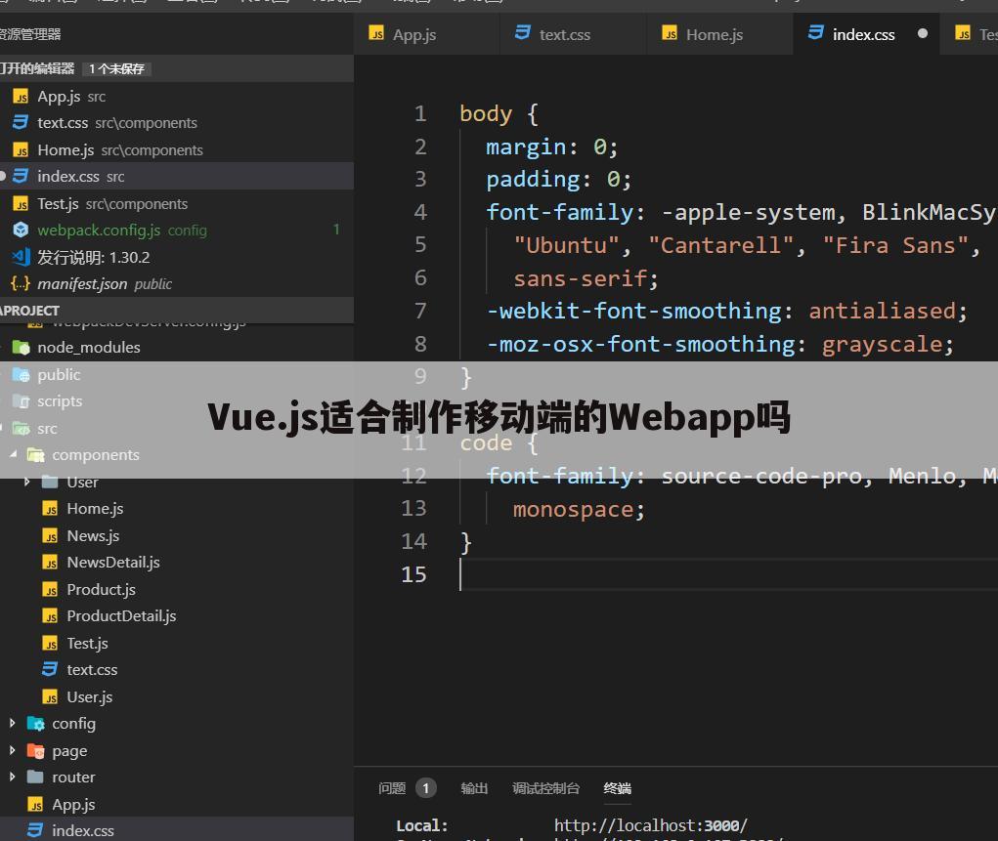Expand the config folder arrow
Screen dimensions: 998x841
tap(12, 724)
